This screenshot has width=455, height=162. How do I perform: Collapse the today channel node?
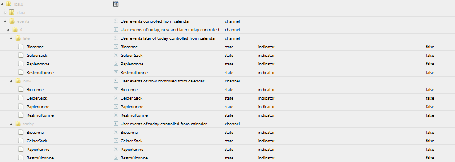pyautogui.click(x=11, y=124)
